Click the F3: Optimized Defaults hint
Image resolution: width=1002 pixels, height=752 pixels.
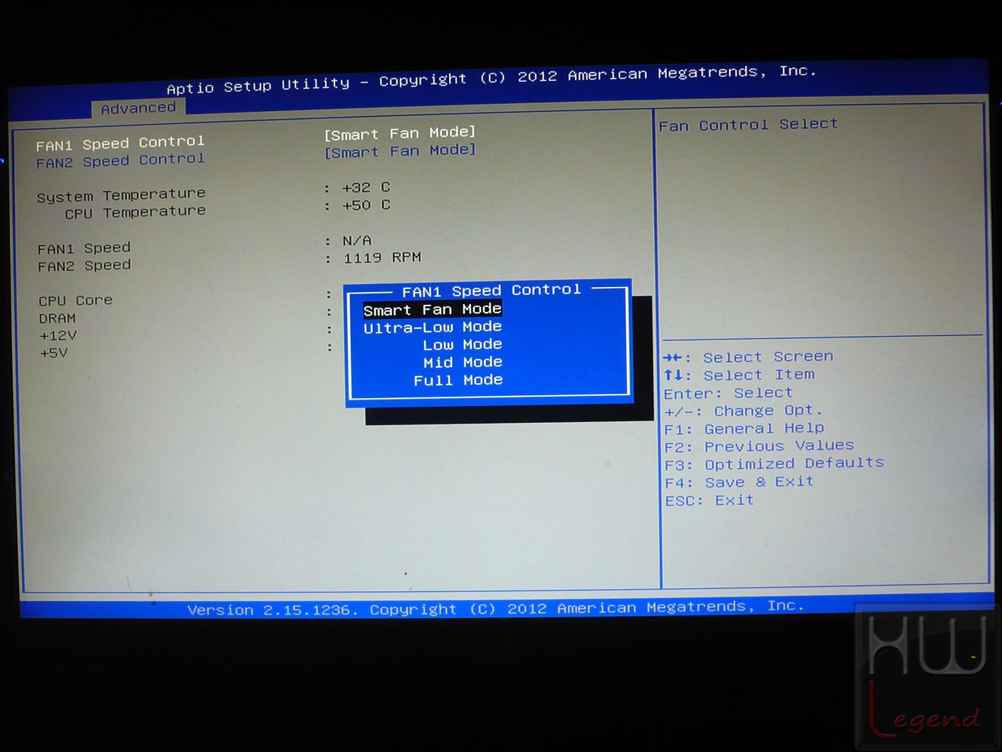click(x=774, y=464)
